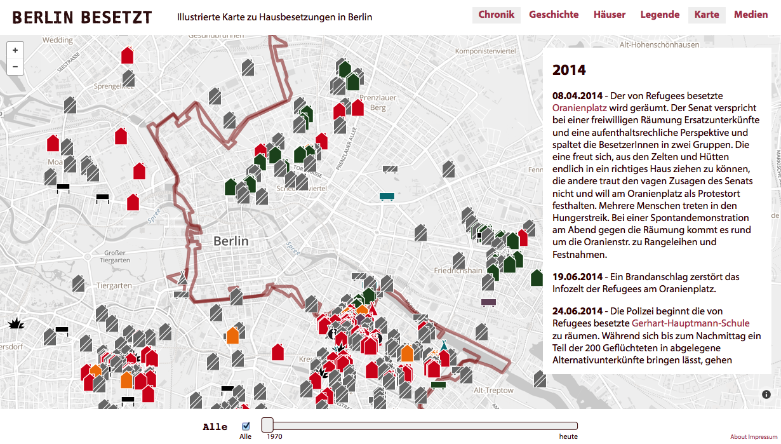Show the Legende page
Screen dimensions: 781x444
(x=660, y=15)
